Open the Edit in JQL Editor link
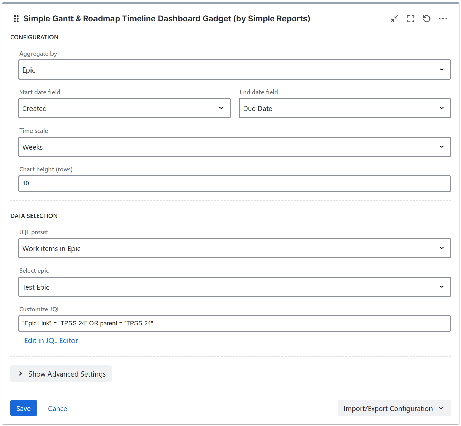The height and width of the screenshot is (426, 461). pyautogui.click(x=51, y=341)
